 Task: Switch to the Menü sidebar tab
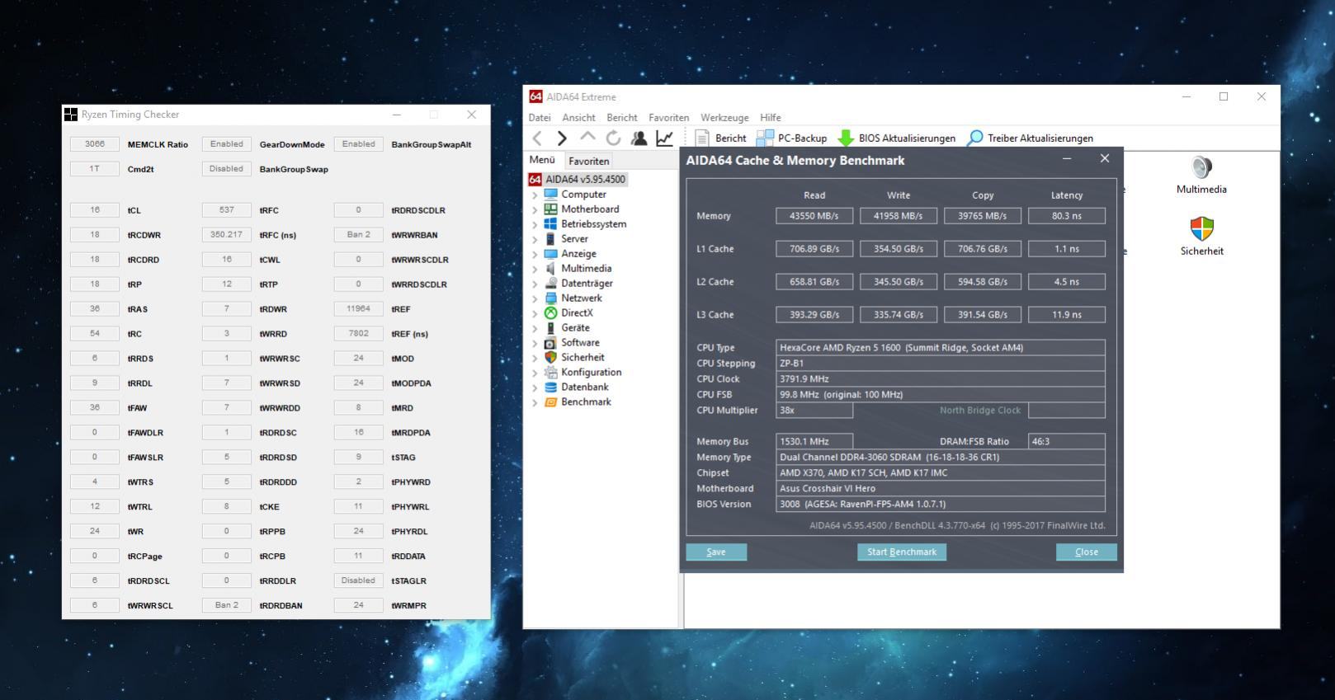542,160
